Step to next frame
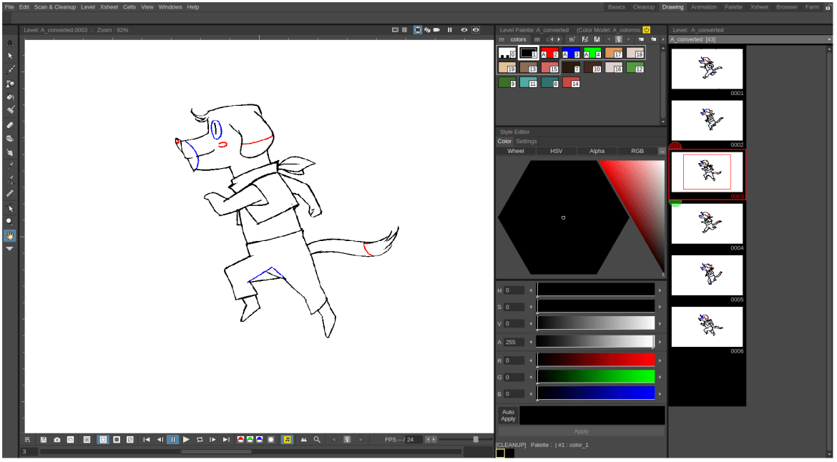The width and height of the screenshot is (837, 462). pos(212,440)
